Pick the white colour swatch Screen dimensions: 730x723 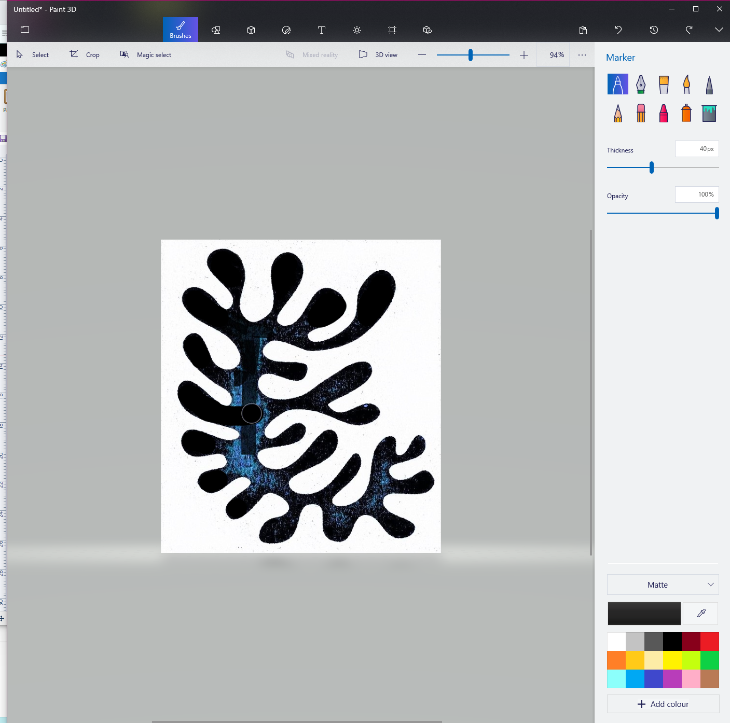click(616, 642)
